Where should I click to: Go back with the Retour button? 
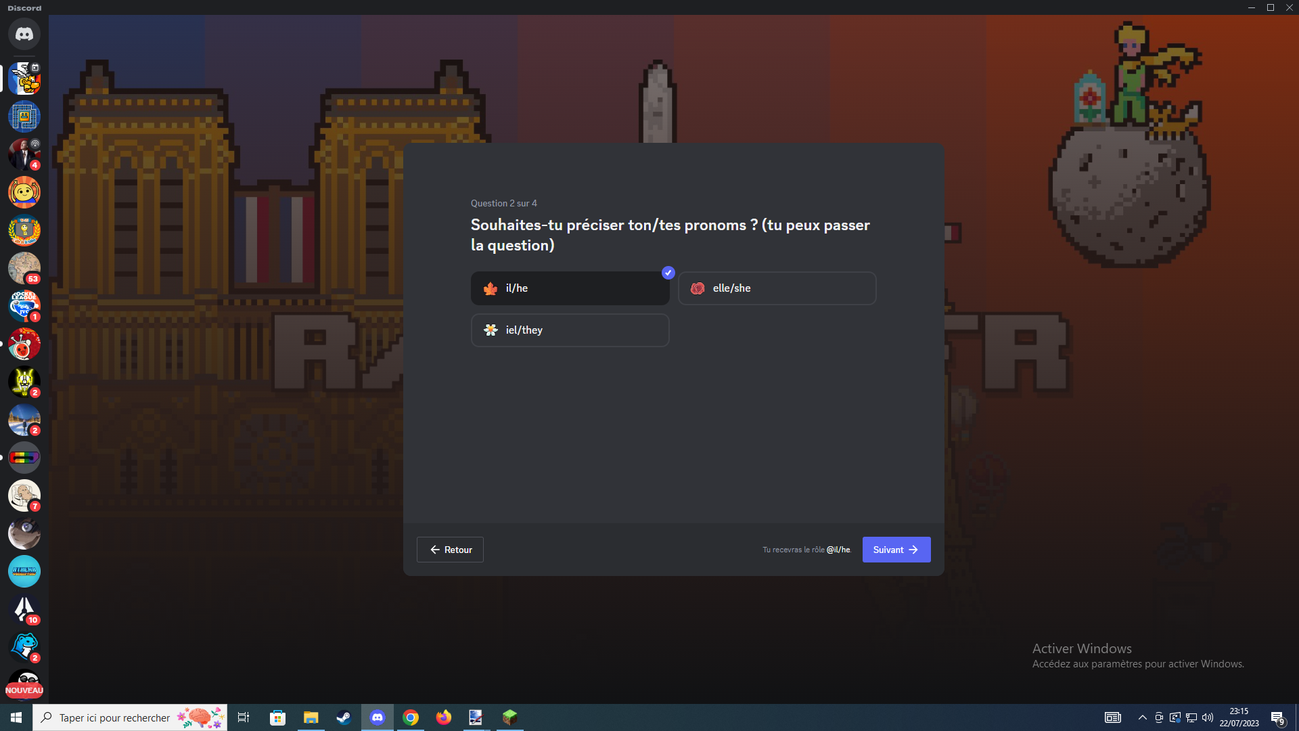click(x=450, y=550)
